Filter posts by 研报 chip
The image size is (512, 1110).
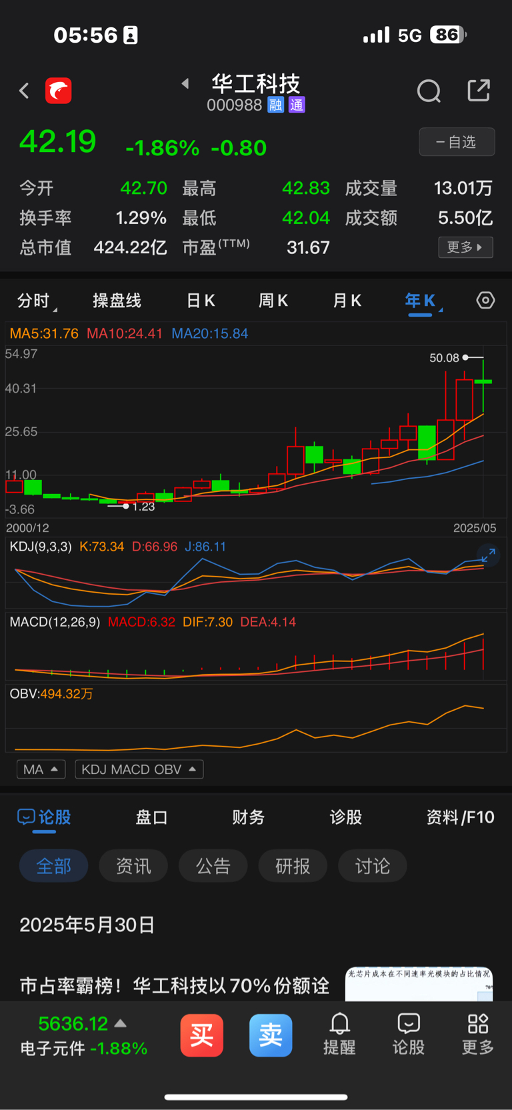coord(293,866)
